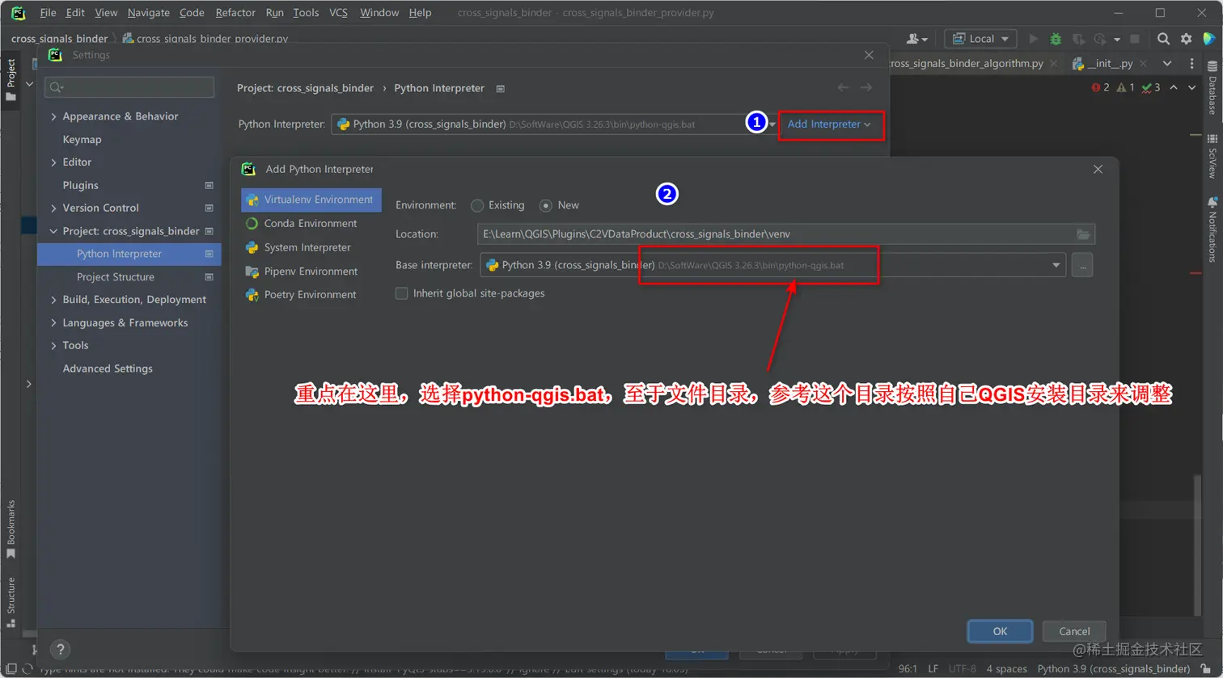Collapse Project: cross_signals_binder node

53,231
